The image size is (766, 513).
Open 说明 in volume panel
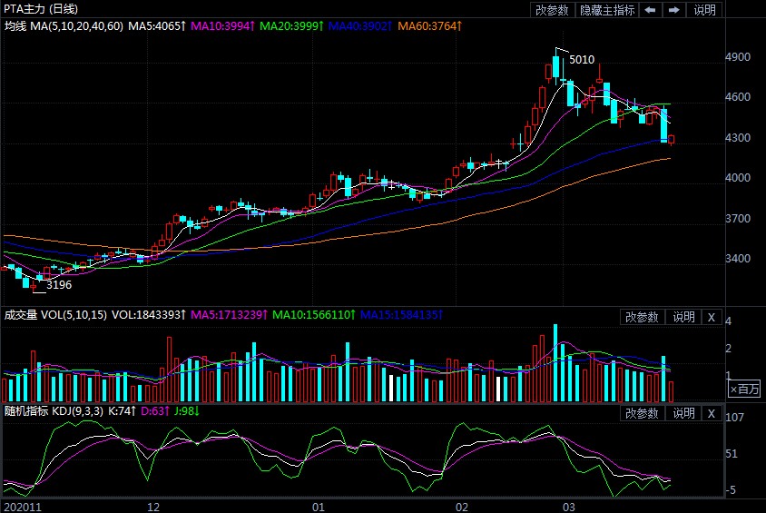point(683,317)
